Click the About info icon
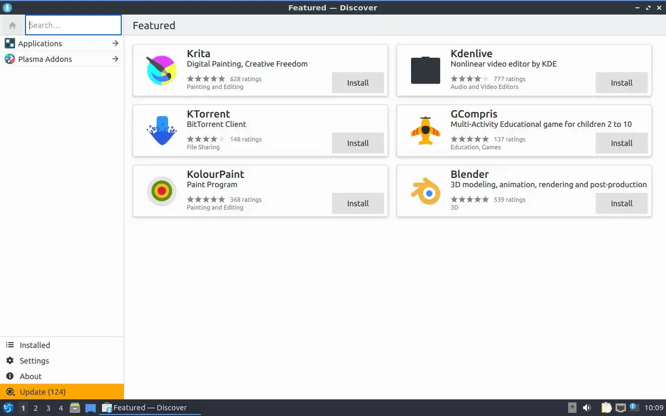The image size is (666, 416). pos(10,376)
